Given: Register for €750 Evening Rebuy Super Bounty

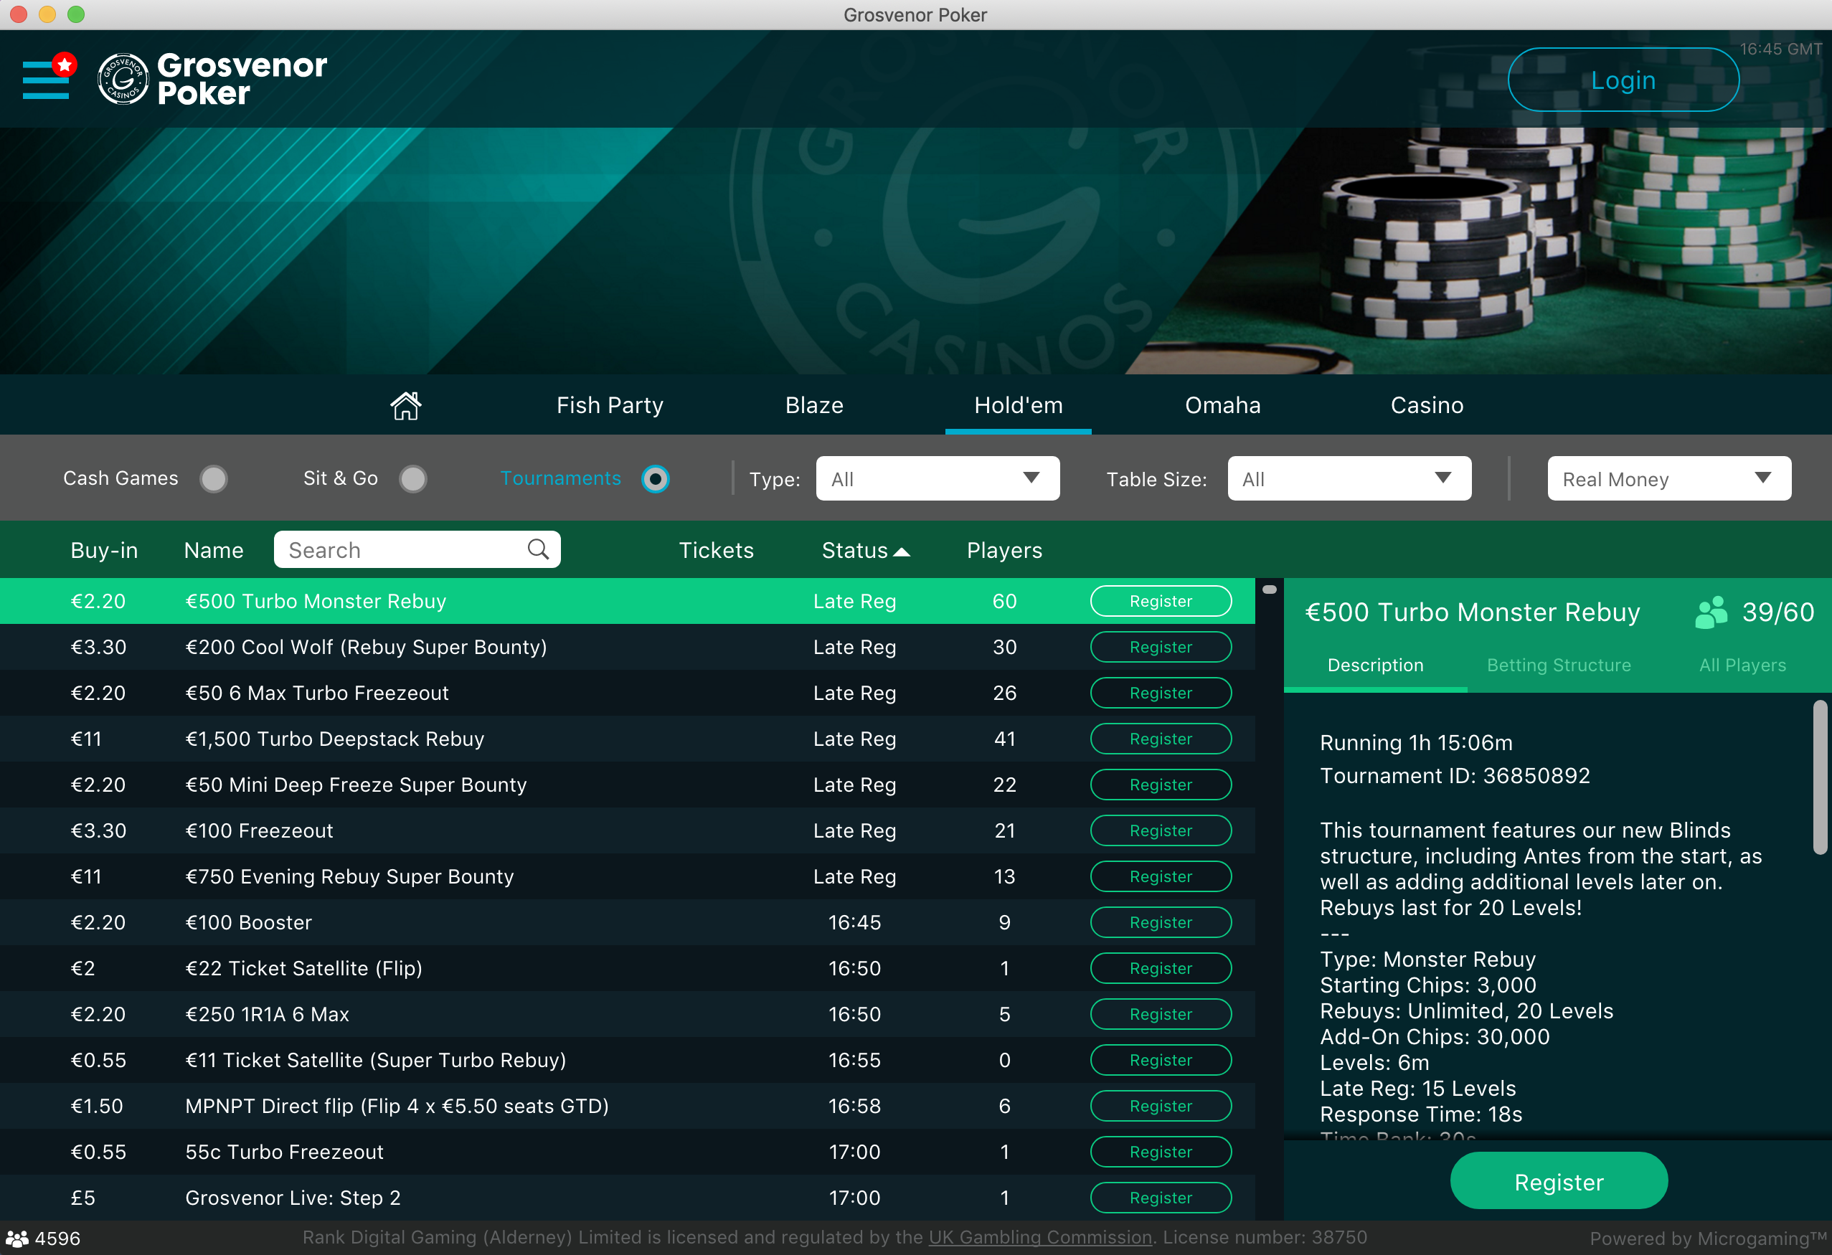Looking at the screenshot, I should click(1161, 876).
